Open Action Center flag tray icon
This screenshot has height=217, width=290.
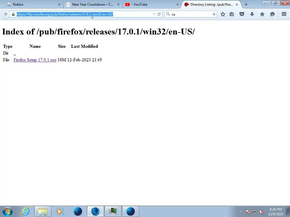point(248,212)
